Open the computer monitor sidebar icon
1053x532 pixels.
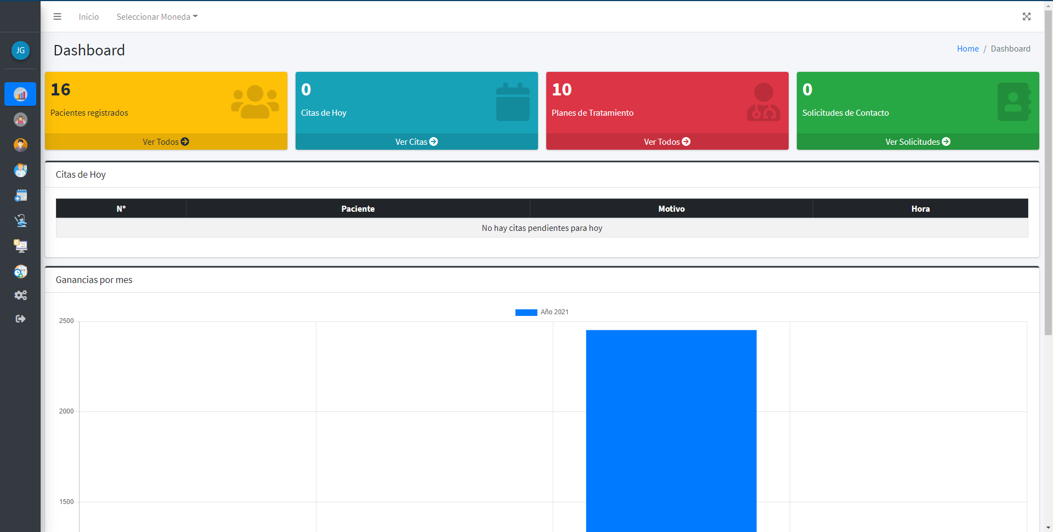(x=20, y=246)
